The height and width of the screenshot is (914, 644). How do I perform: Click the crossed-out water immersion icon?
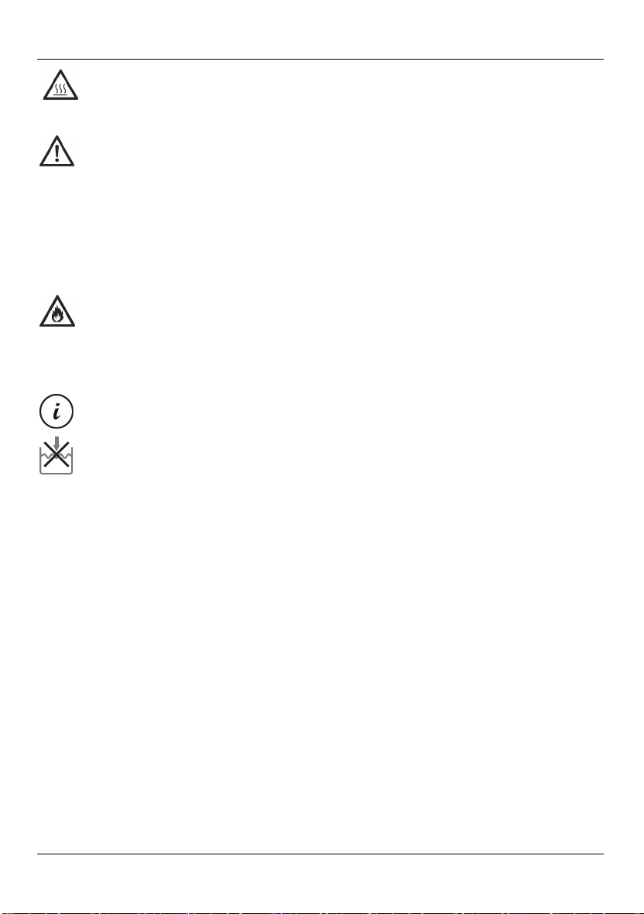pyautogui.click(x=56, y=455)
